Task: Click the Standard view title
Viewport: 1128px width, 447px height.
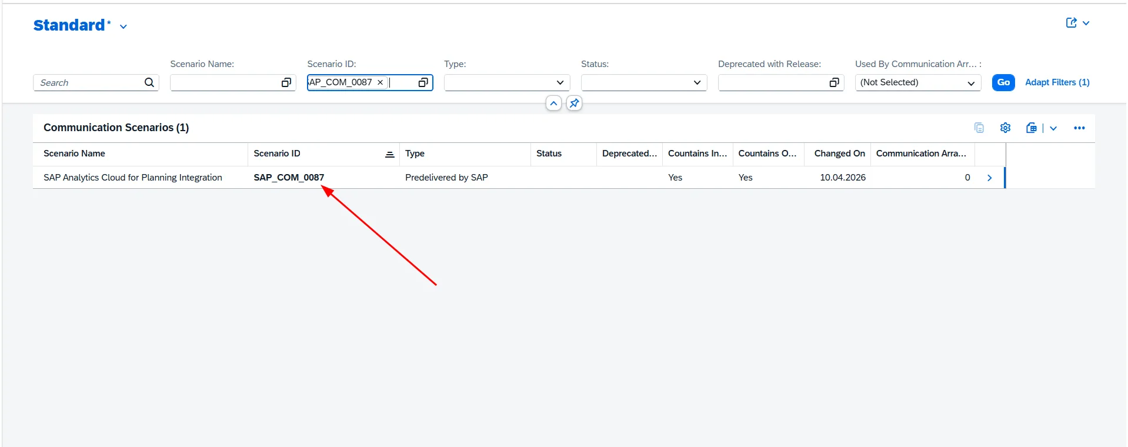Action: pos(69,25)
